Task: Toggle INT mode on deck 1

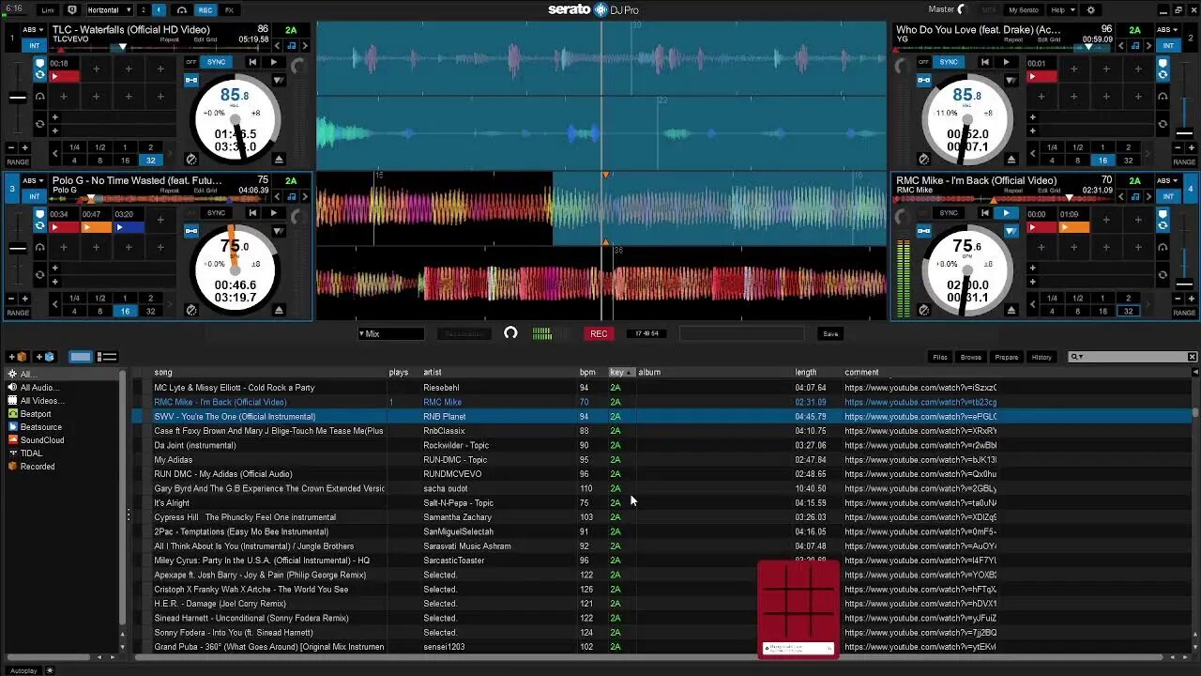Action: point(35,45)
